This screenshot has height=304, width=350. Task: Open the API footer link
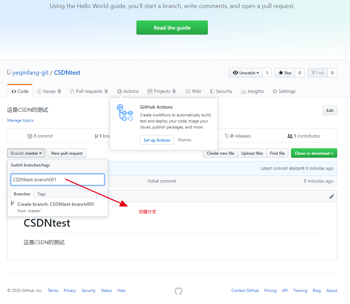coord(285,291)
